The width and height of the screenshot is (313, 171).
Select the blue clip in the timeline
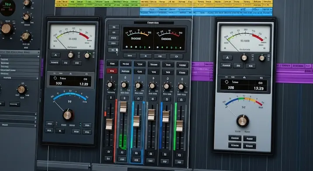(x=206, y=11)
